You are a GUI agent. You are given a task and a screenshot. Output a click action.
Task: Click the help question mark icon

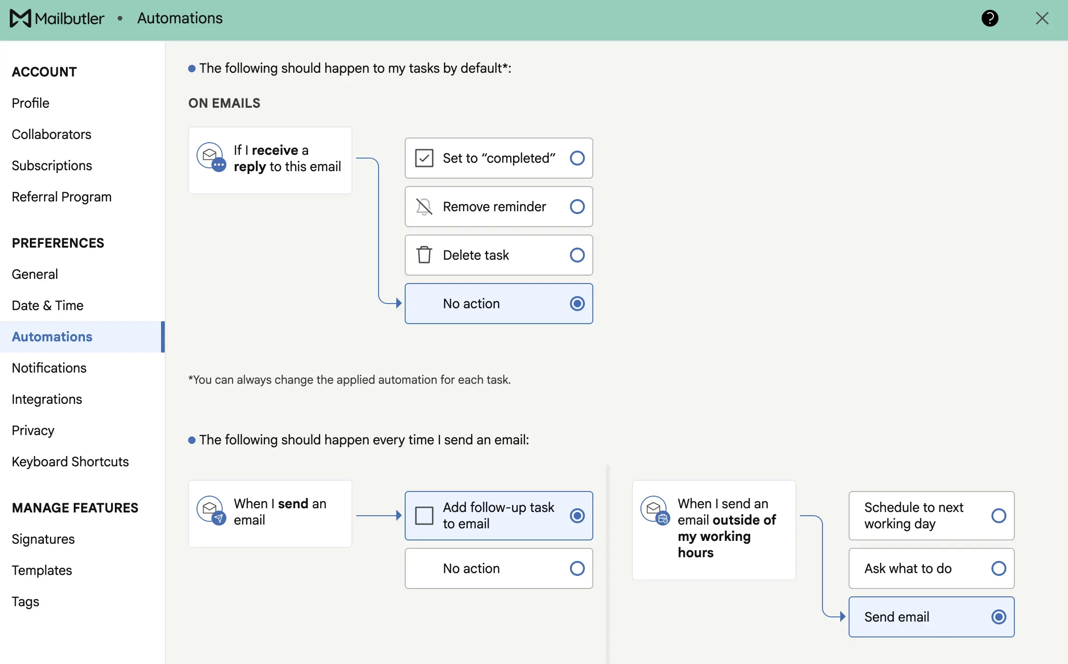[990, 18]
